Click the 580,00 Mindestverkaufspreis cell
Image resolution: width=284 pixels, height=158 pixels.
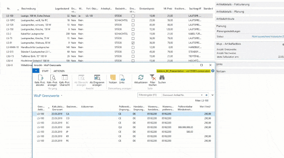[x=190, y=132]
